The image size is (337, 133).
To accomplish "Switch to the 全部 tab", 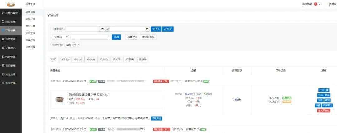I will tap(53, 59).
